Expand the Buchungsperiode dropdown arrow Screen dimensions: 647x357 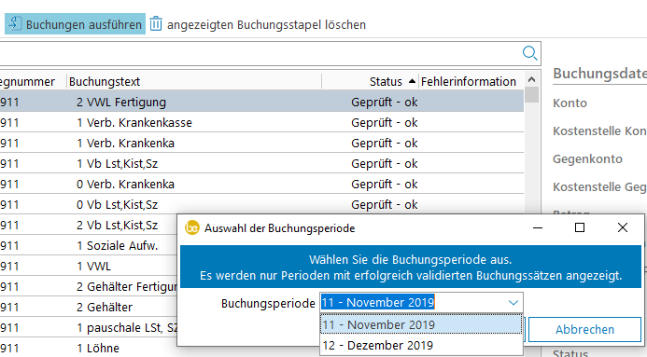pos(513,303)
